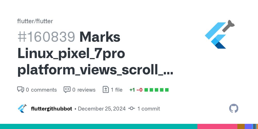Click the −0 deletions count
The height and width of the screenshot is (129, 258).
(140, 90)
